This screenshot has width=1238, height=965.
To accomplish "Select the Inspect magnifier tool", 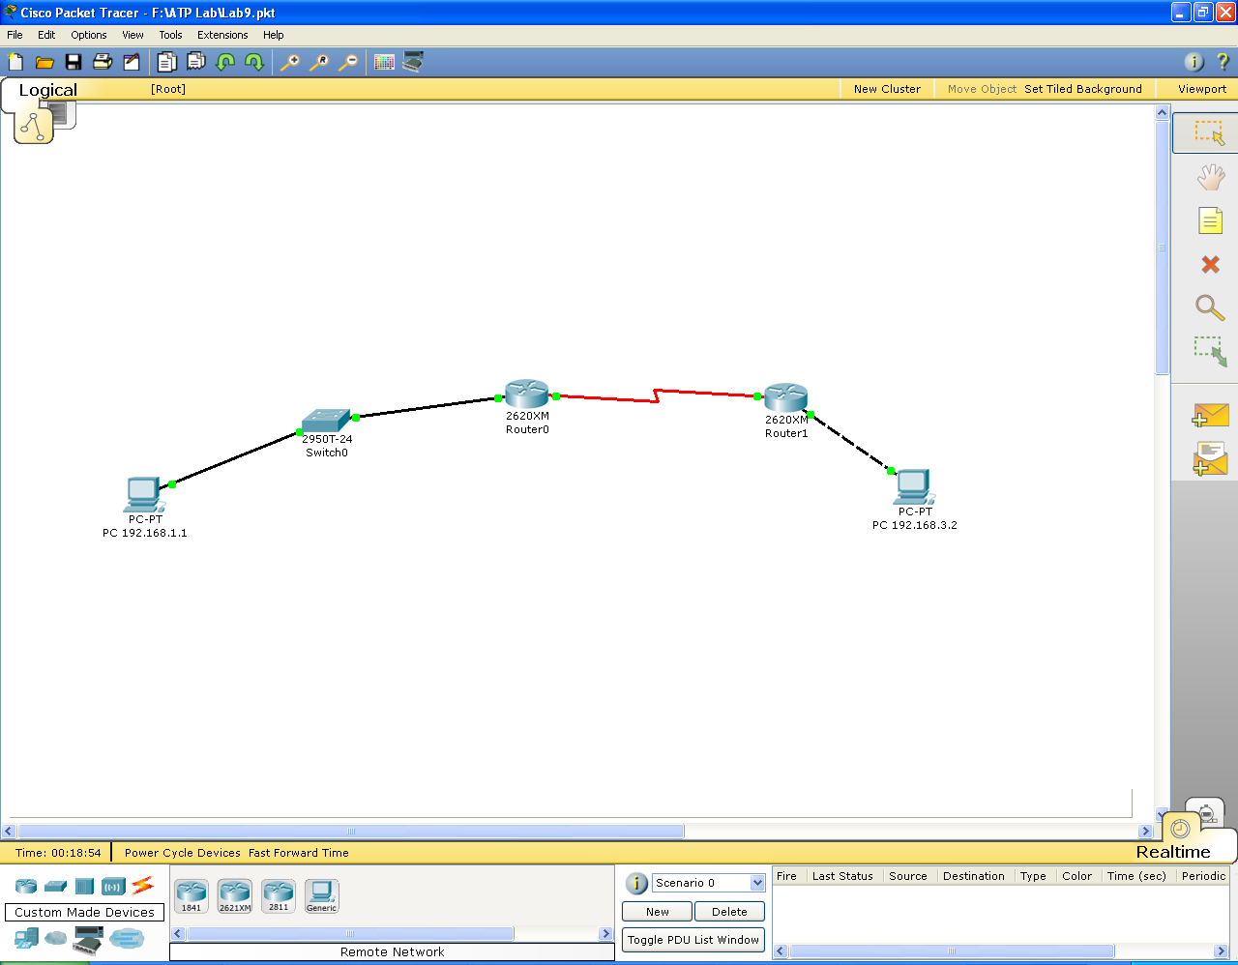I will tap(1210, 307).
